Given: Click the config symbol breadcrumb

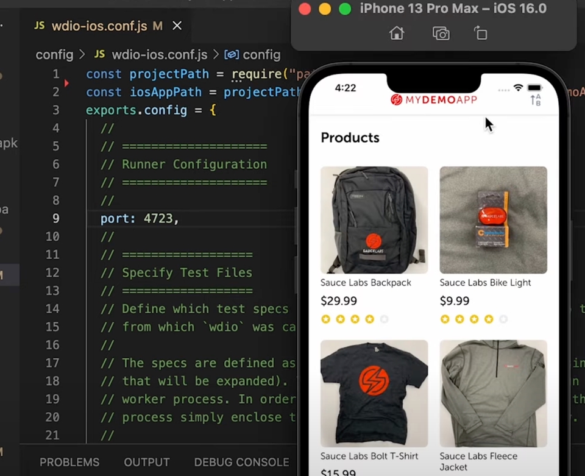Looking at the screenshot, I should [x=252, y=55].
